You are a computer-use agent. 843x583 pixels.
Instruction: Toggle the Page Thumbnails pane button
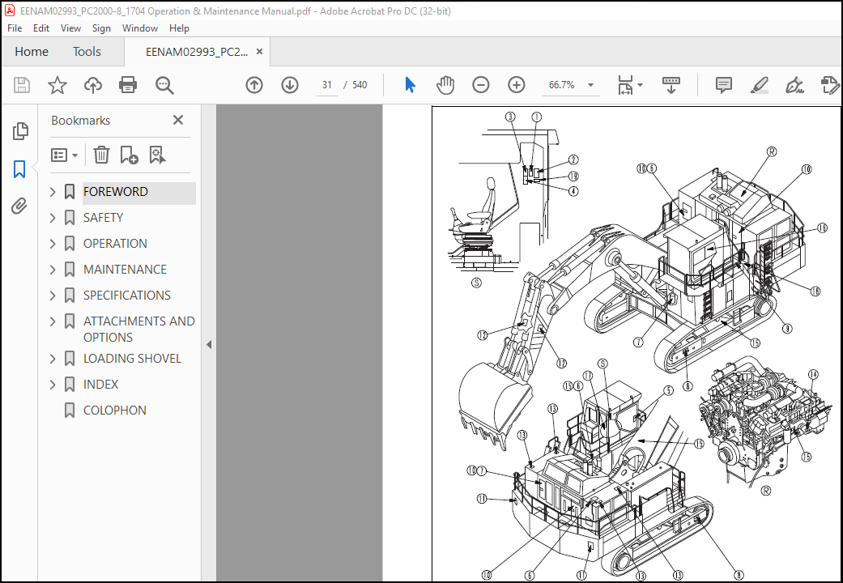[20, 131]
